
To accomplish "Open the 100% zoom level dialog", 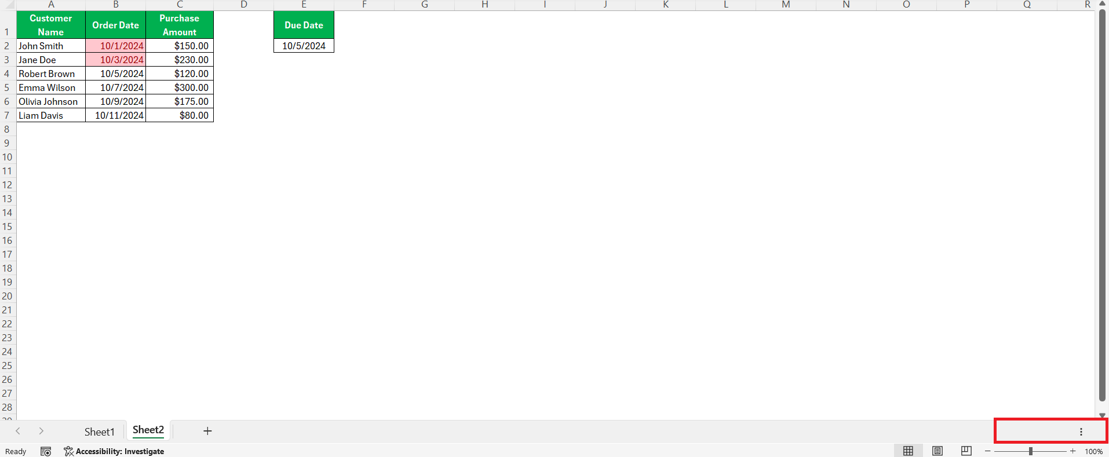I will pyautogui.click(x=1093, y=451).
